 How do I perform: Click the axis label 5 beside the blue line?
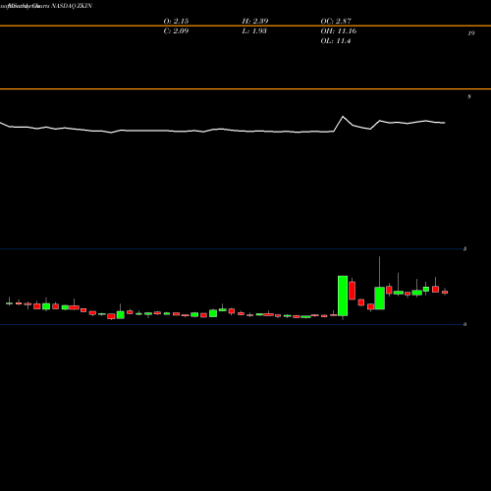[x=464, y=248]
